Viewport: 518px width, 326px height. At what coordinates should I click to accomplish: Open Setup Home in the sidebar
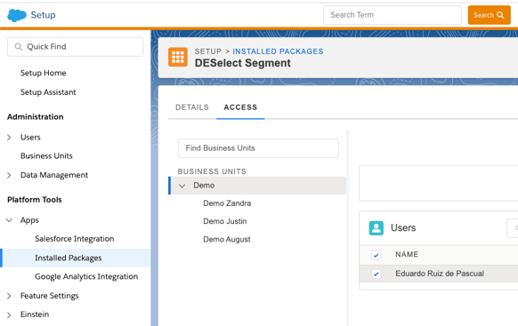pyautogui.click(x=44, y=73)
